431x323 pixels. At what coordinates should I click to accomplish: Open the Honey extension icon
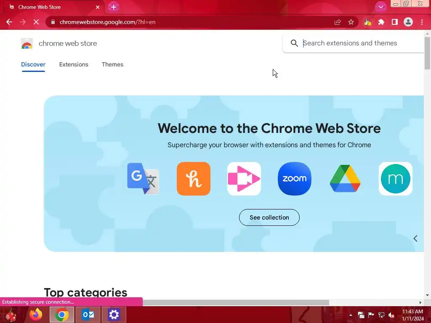click(194, 178)
